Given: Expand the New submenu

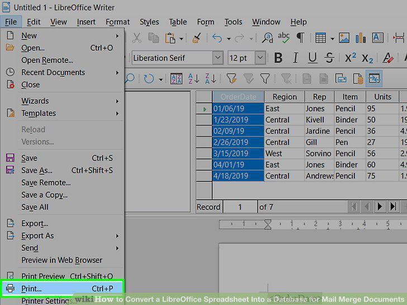Looking at the screenshot, I should tap(117, 36).
